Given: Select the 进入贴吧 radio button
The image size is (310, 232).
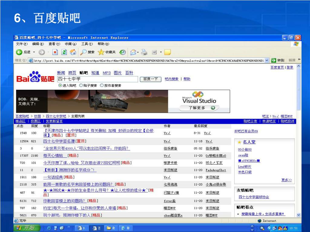Looking at the screenshot, I should pos(60,85).
